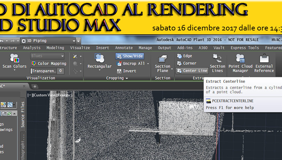282x160 pixels.
Task: Open quick access toolbar customize arrow
Action: pos(78,41)
